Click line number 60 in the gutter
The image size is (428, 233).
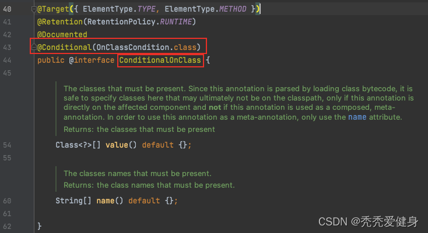pyautogui.click(x=7, y=201)
